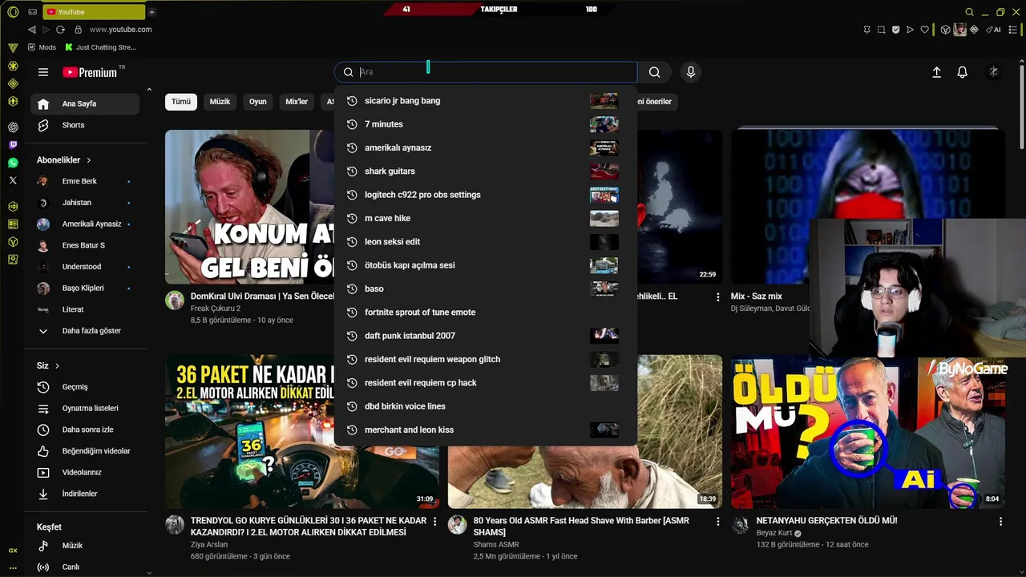Open a new browser tab
This screenshot has width=1026, height=577.
[152, 12]
